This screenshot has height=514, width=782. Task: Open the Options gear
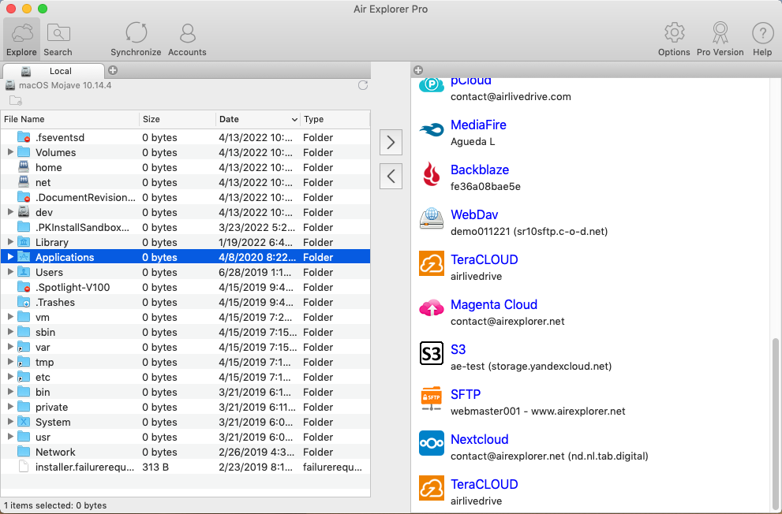point(674,39)
